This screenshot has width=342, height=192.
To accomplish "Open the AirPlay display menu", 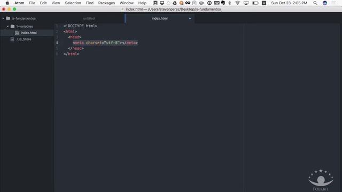I will pyautogui.click(x=246, y=3).
